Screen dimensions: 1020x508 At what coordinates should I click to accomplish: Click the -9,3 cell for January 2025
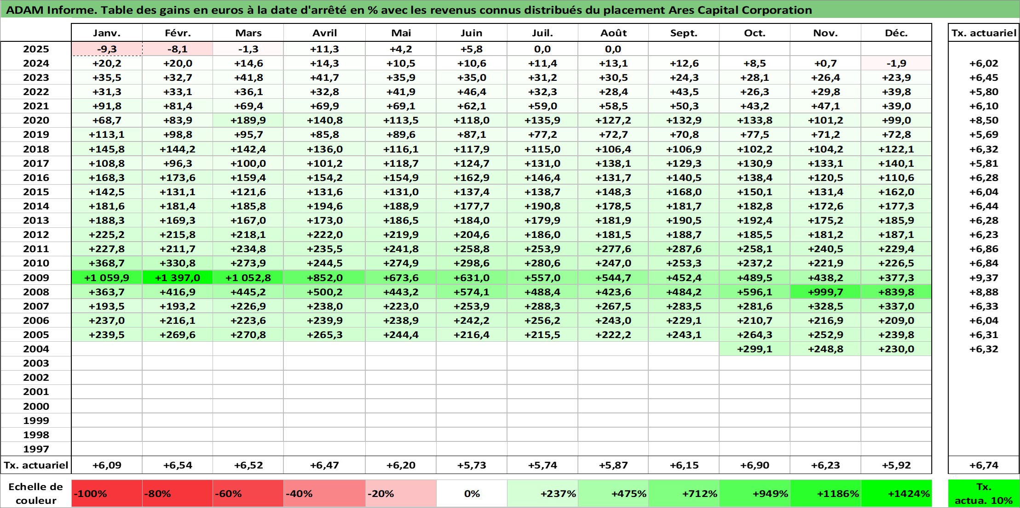tap(107, 49)
